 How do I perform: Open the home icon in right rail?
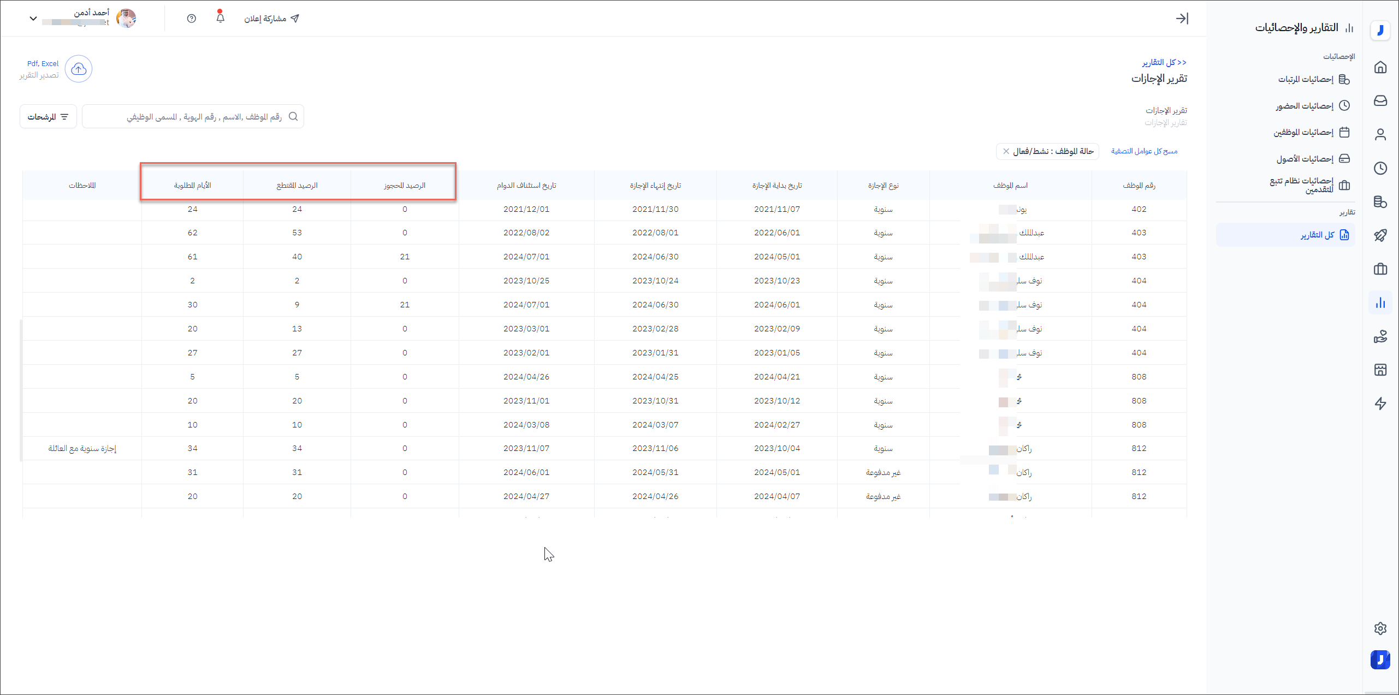pyautogui.click(x=1380, y=67)
